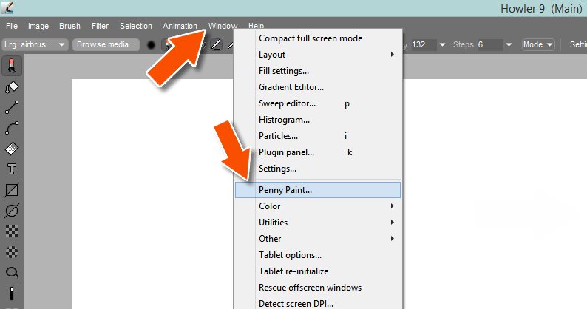This screenshot has width=587, height=309.
Task: Select the paint brush tool in sidebar
Action: [12, 67]
